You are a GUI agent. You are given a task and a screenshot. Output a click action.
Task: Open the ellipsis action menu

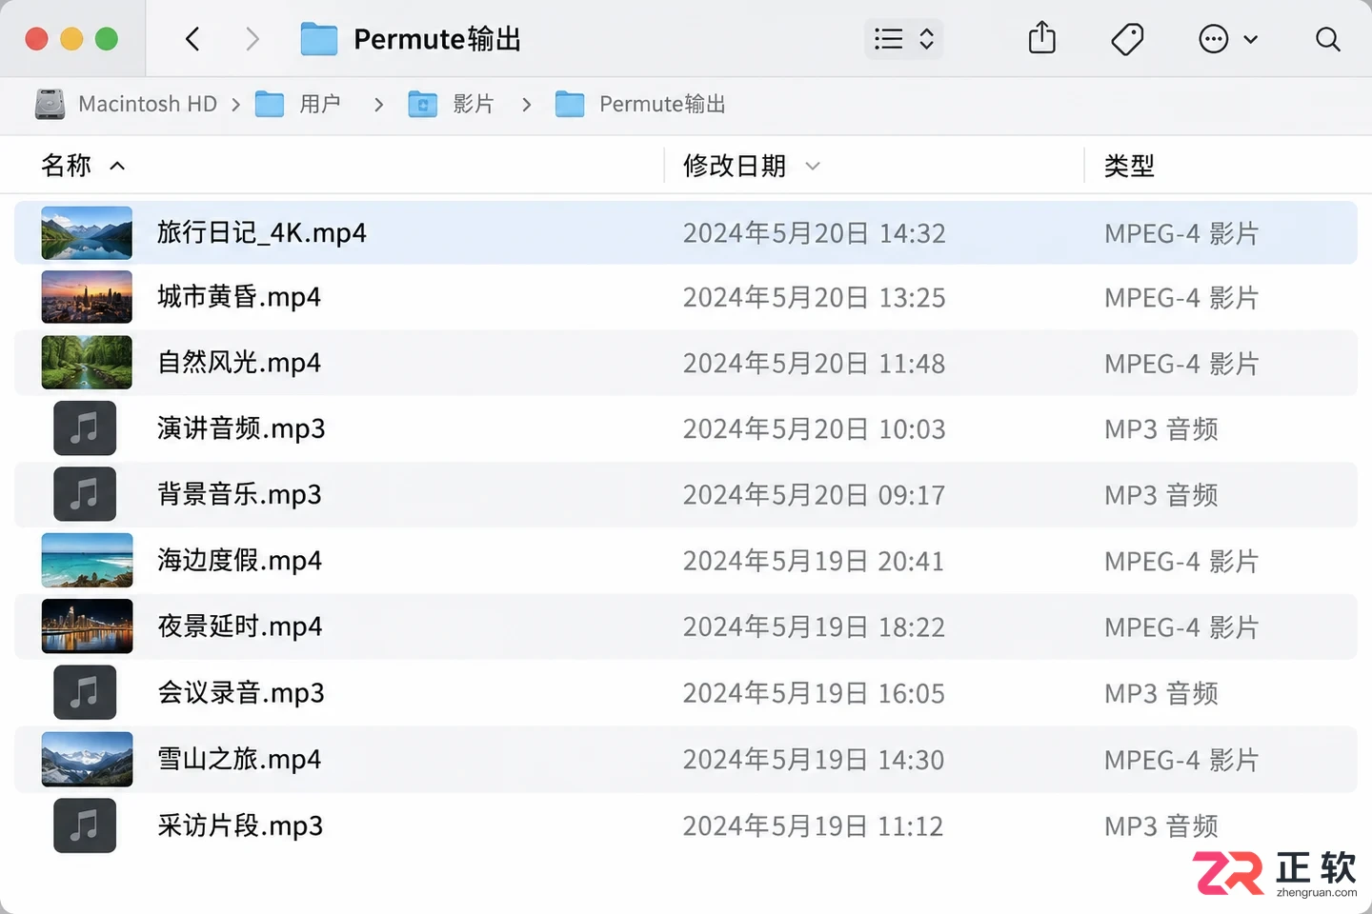point(1227,39)
